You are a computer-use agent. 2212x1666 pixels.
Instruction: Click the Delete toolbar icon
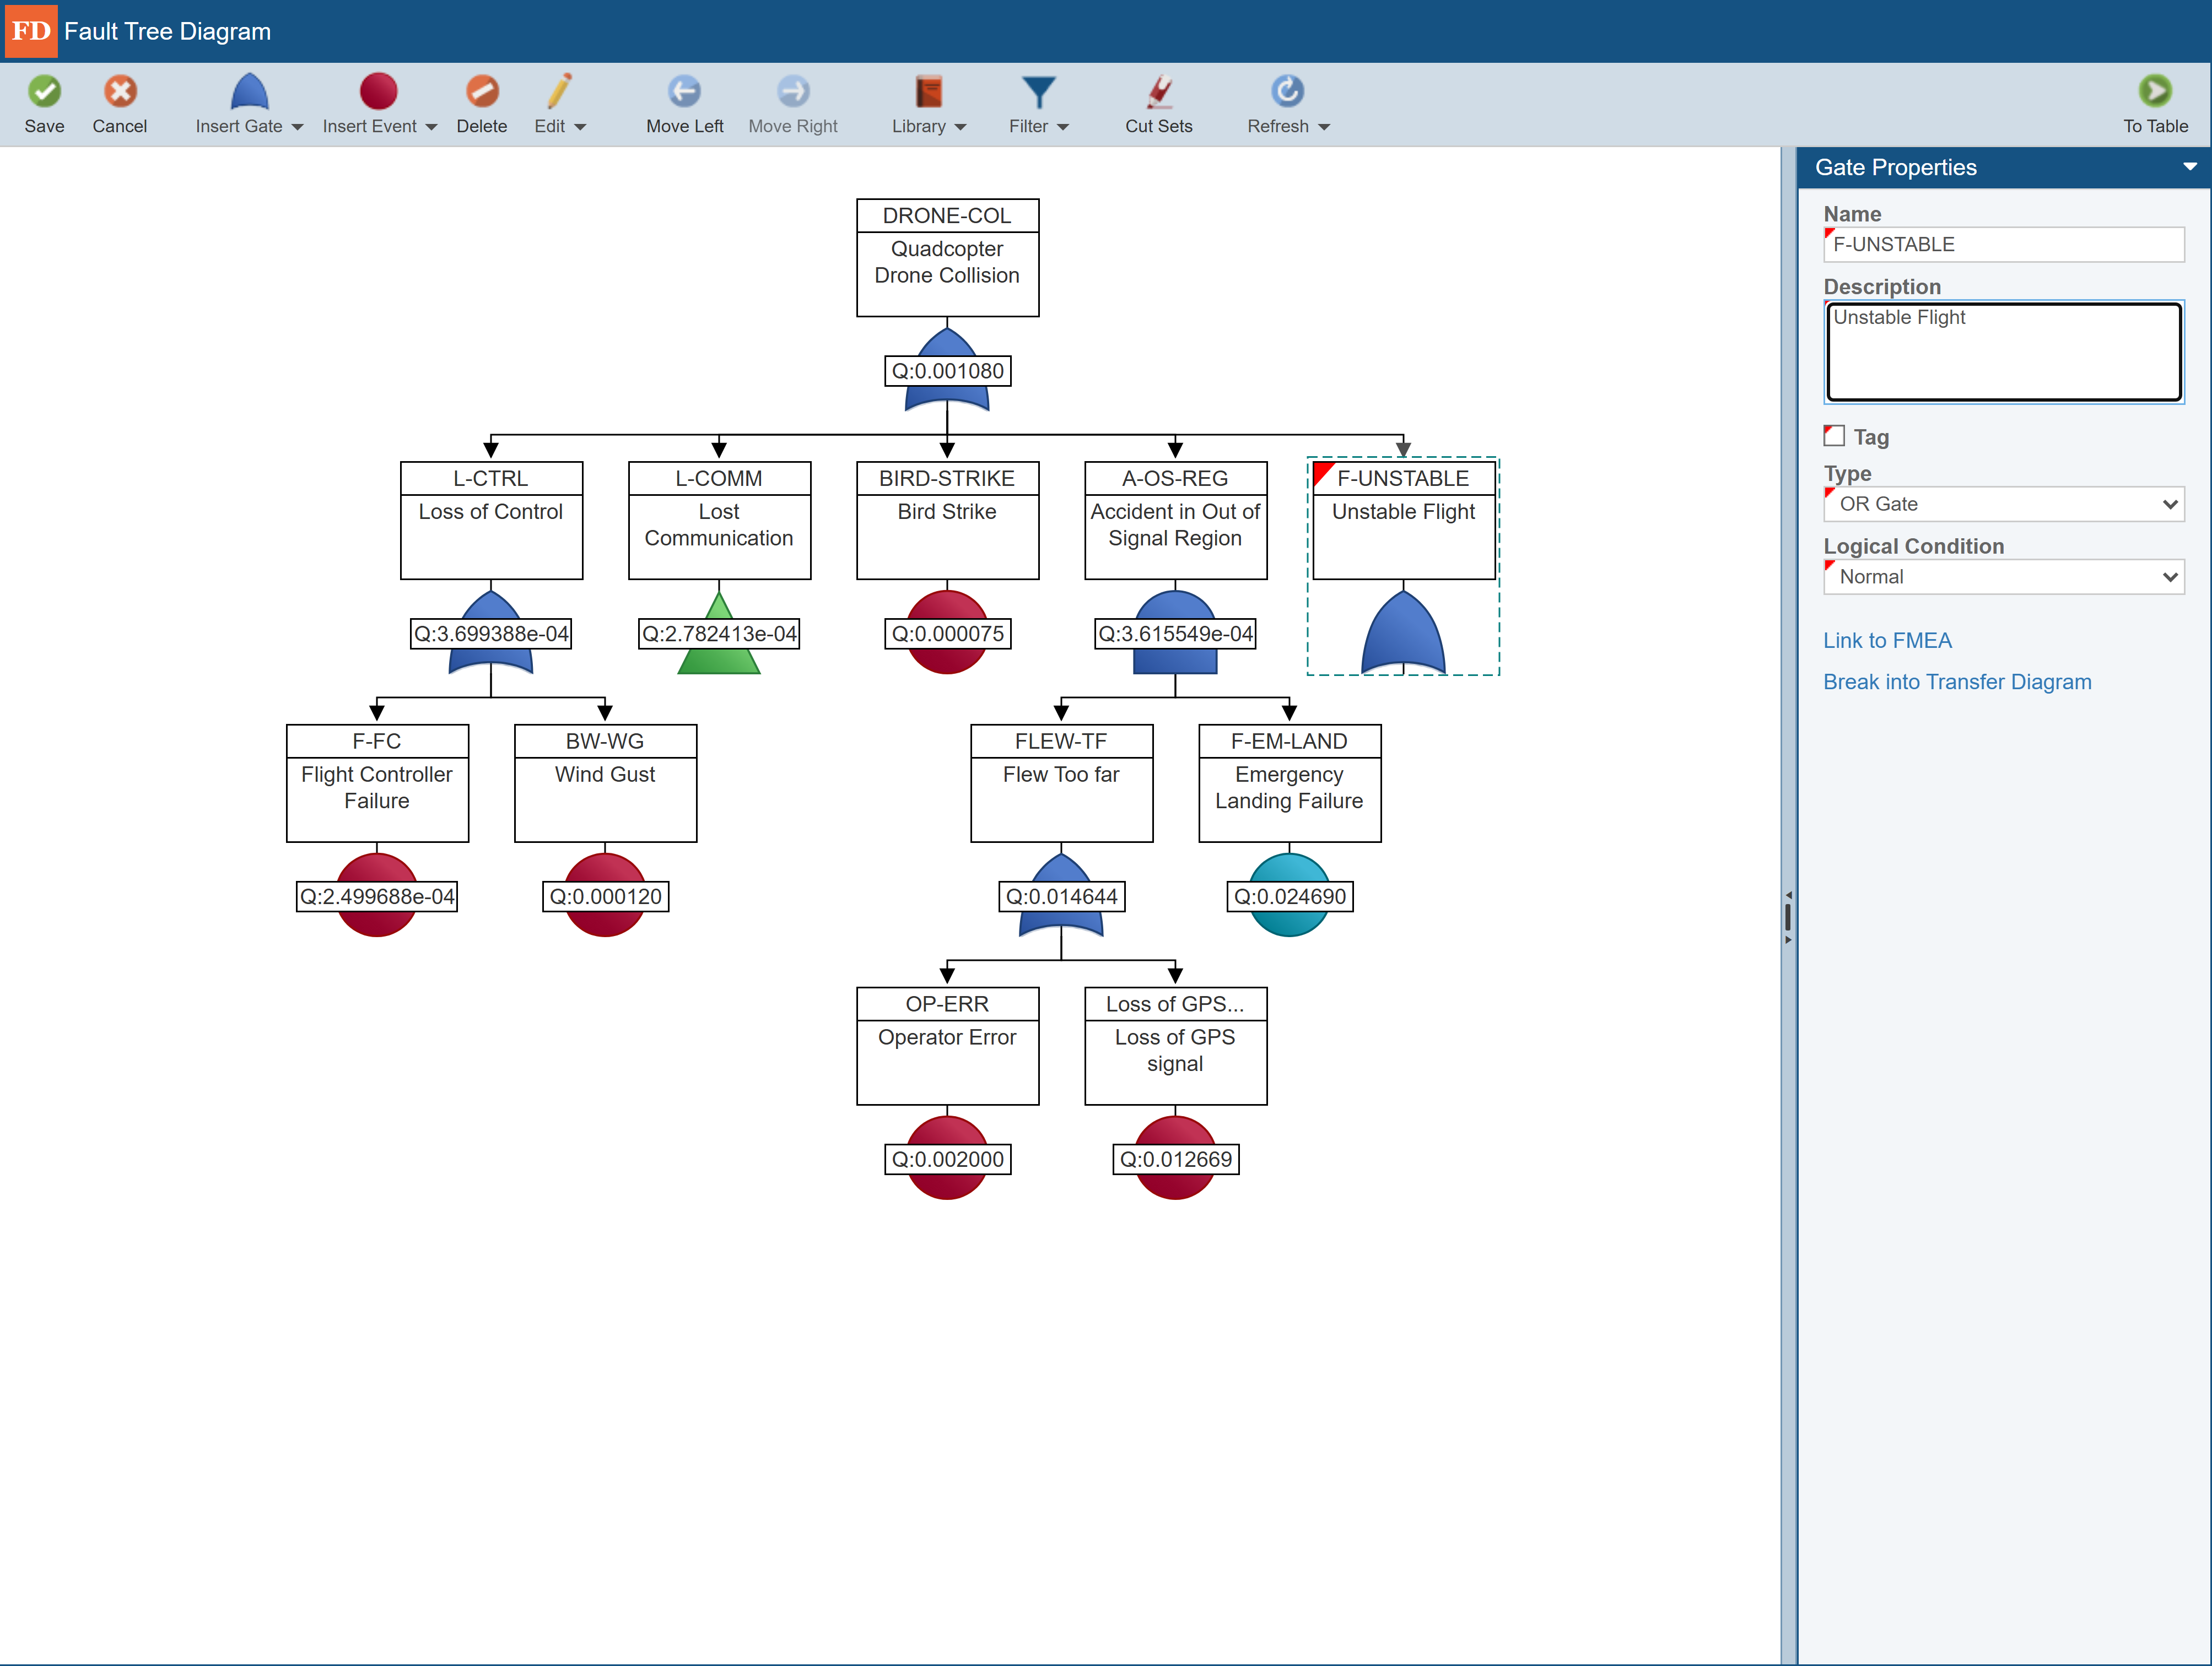coord(481,92)
